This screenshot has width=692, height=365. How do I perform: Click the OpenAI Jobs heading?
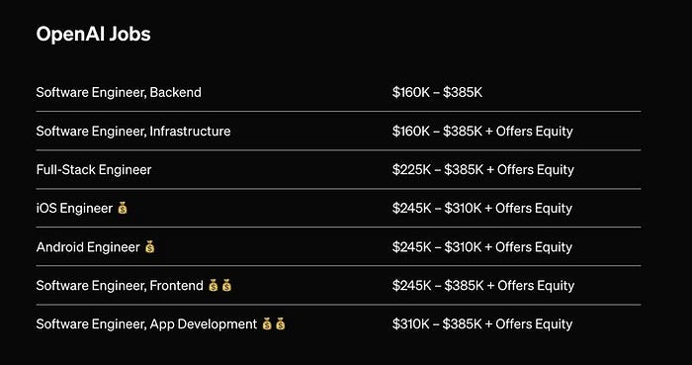[x=94, y=34]
